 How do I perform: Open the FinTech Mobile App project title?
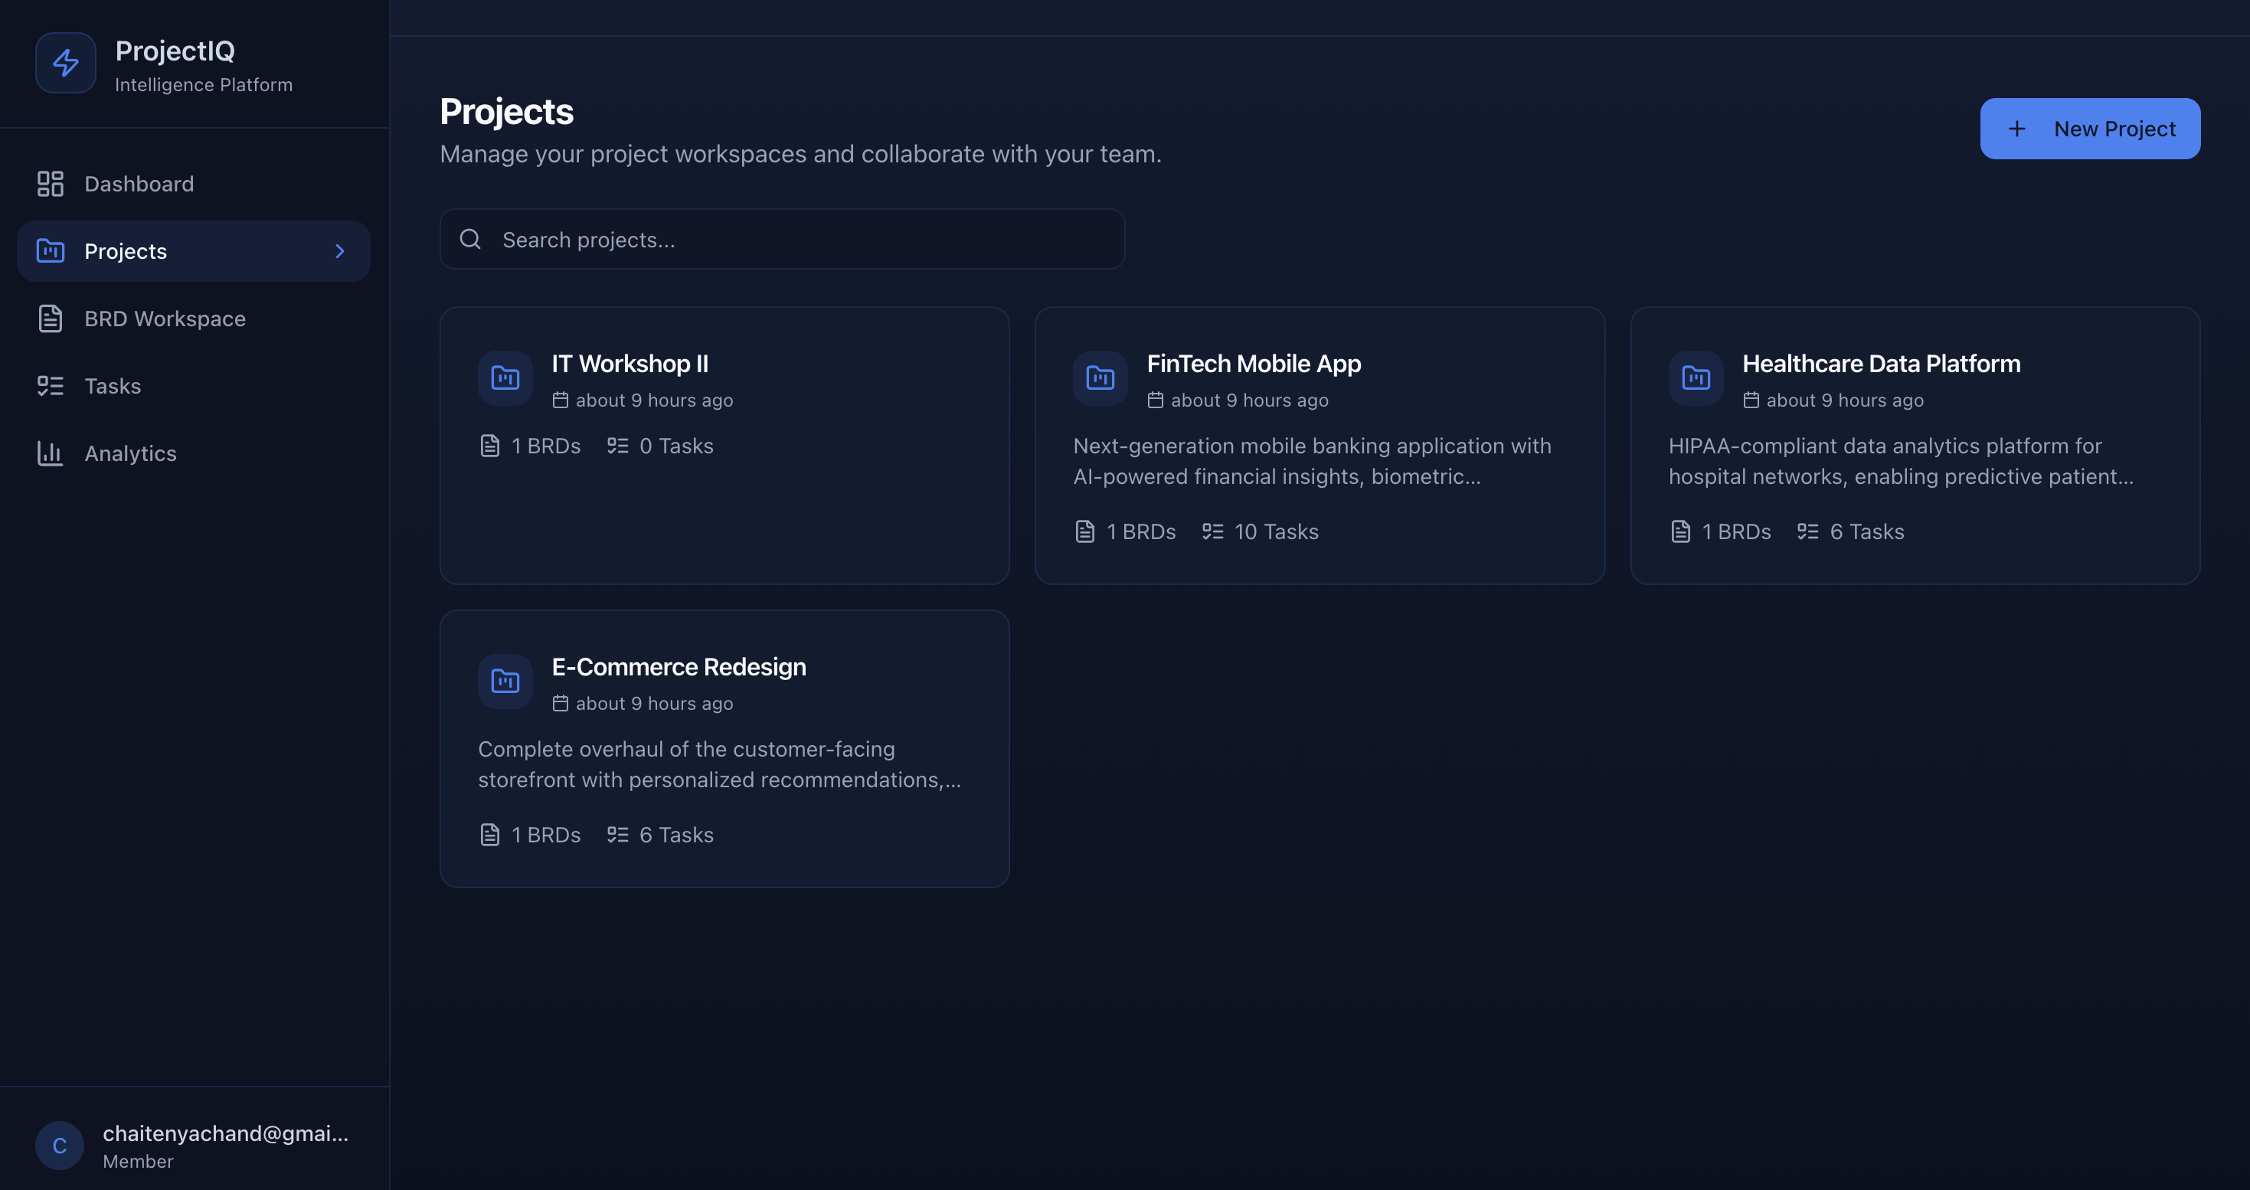(1254, 363)
